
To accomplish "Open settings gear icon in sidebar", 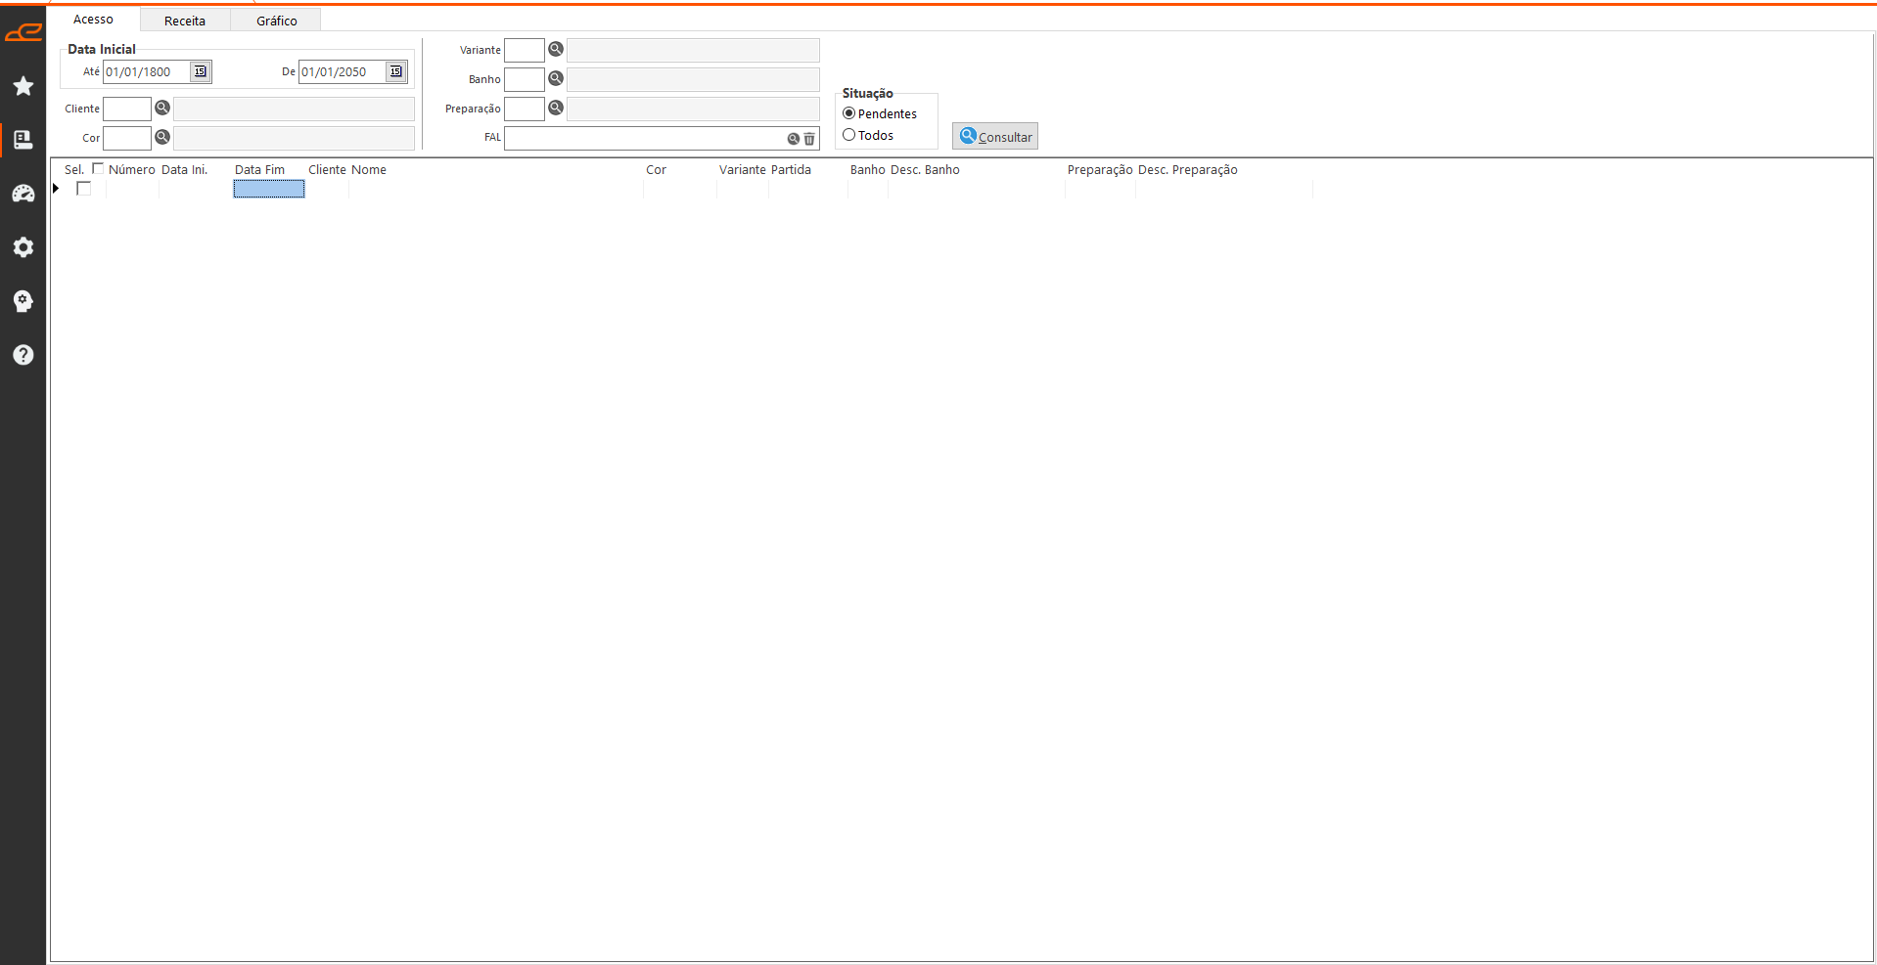I will [x=23, y=247].
